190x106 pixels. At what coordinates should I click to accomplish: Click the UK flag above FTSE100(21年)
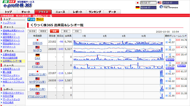(x=37, y=93)
